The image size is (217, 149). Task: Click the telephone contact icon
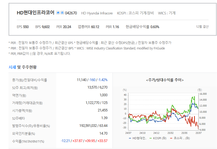tap(62, 13)
